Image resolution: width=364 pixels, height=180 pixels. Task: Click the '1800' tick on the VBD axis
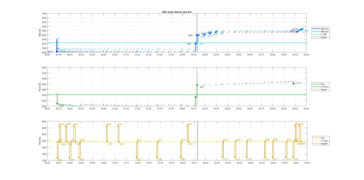(44, 14)
